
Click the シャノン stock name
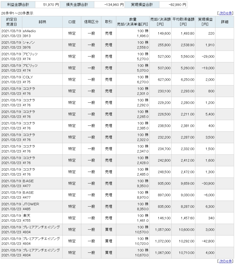(x=29, y=43)
